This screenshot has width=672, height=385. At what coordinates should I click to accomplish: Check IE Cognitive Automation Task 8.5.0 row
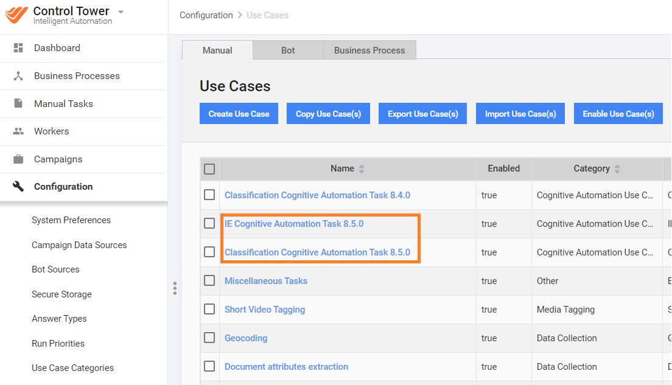(209, 224)
